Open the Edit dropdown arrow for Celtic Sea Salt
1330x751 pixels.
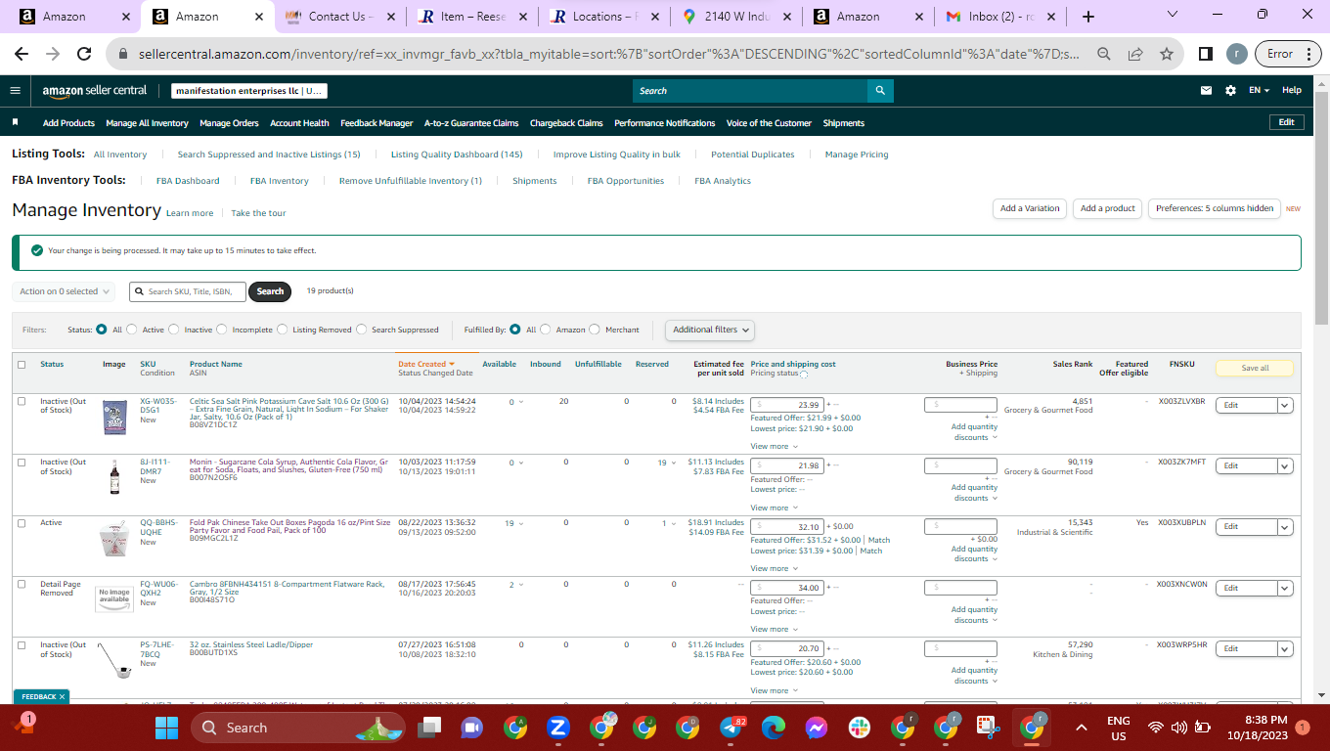(1285, 405)
